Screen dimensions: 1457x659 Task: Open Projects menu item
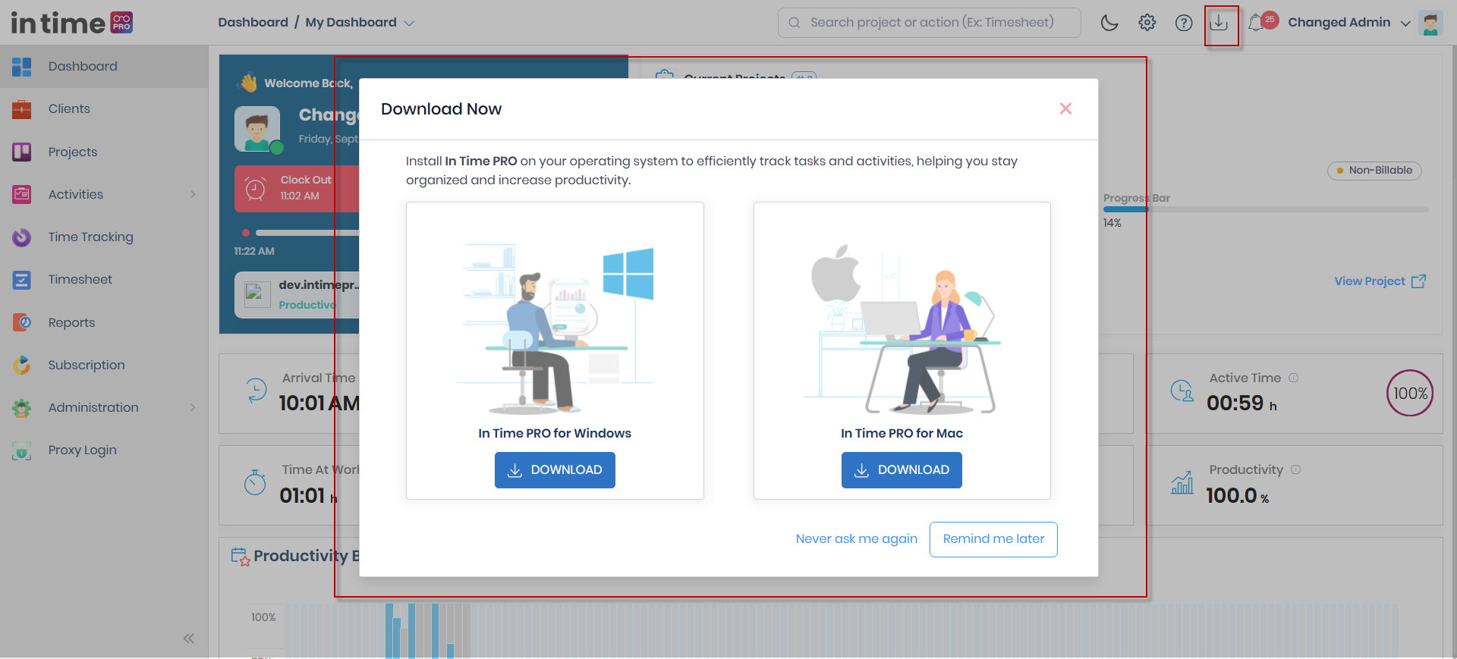tap(104, 152)
